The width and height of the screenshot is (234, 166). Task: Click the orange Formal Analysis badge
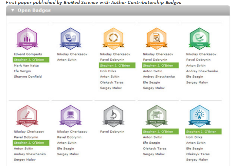(157, 39)
